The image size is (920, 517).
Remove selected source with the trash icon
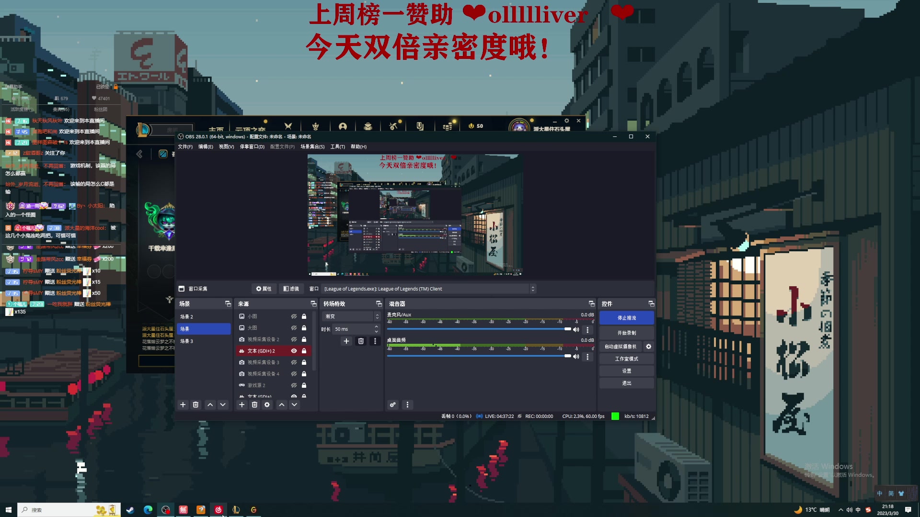click(254, 405)
